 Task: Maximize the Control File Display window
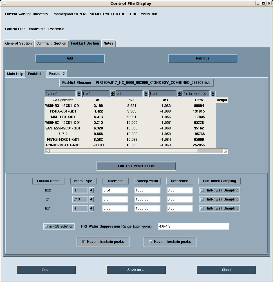click(x=263, y=3)
